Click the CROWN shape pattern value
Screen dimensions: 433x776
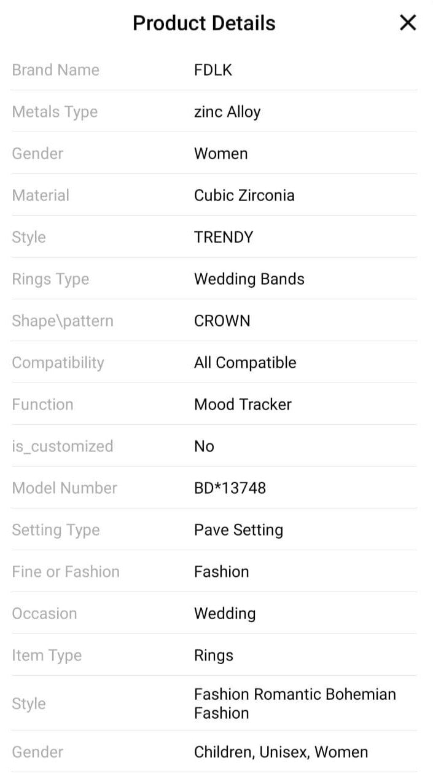222,321
